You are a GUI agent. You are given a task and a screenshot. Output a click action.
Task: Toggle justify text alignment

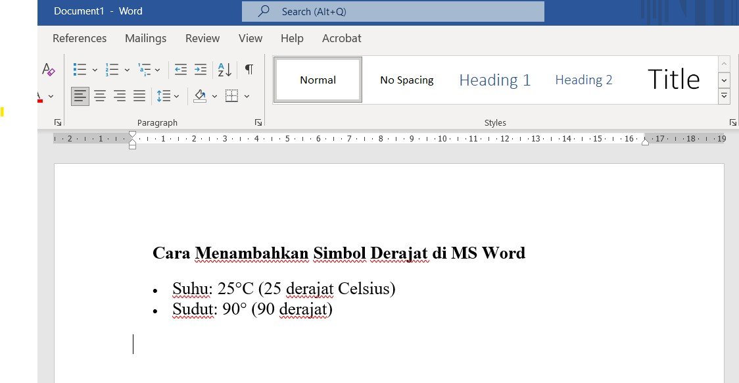coord(139,97)
